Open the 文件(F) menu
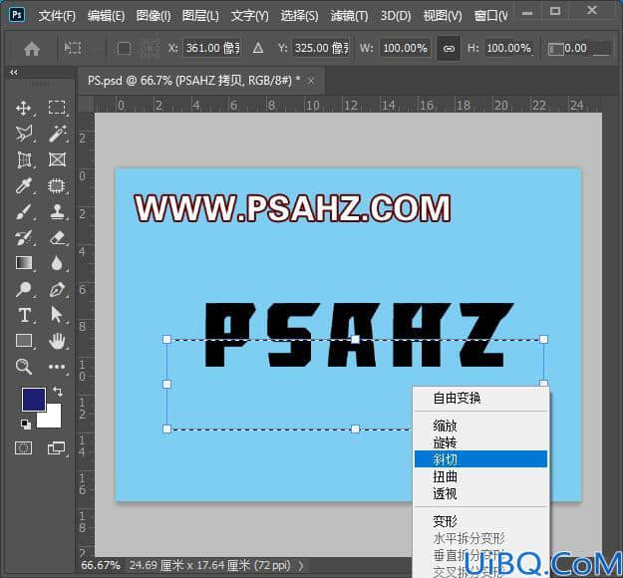The image size is (623, 578). tap(57, 16)
